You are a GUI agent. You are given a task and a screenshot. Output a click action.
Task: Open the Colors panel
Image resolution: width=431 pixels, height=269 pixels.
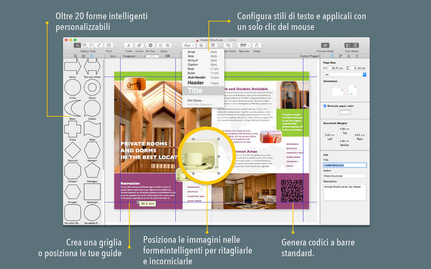point(140,45)
